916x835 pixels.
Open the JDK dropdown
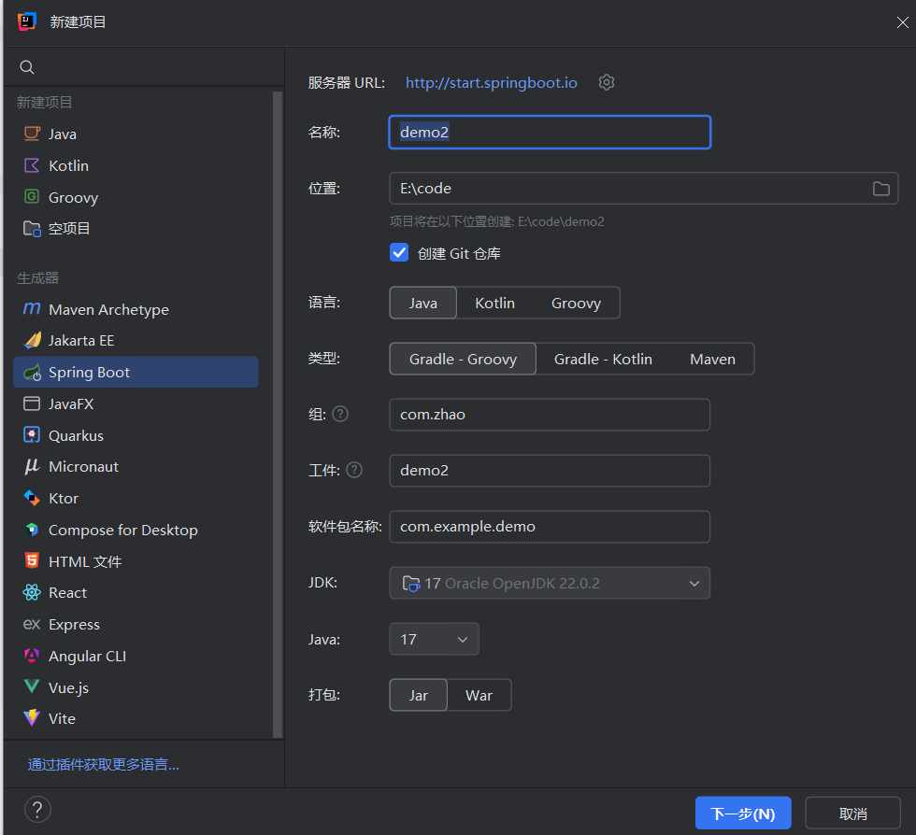tap(550, 583)
